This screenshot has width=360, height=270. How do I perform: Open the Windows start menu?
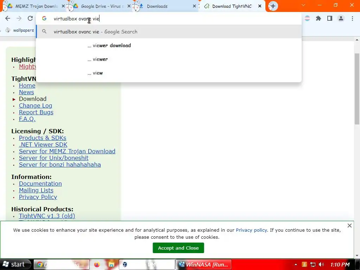[x=15, y=264]
